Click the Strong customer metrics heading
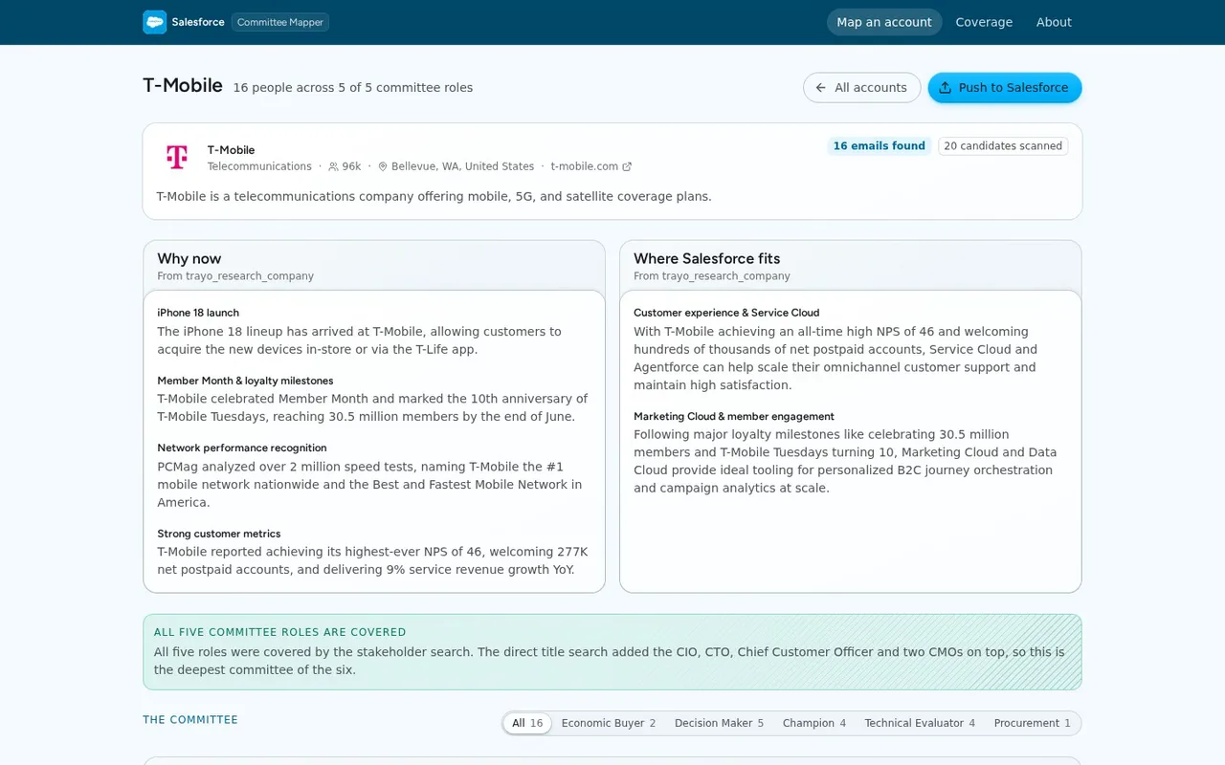This screenshot has height=765, width=1225. [x=219, y=534]
